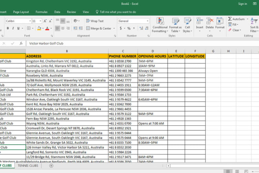Viewport: 259px width, 173px height.
Task: Open the Calibri font name dropdown
Action: 30,21
